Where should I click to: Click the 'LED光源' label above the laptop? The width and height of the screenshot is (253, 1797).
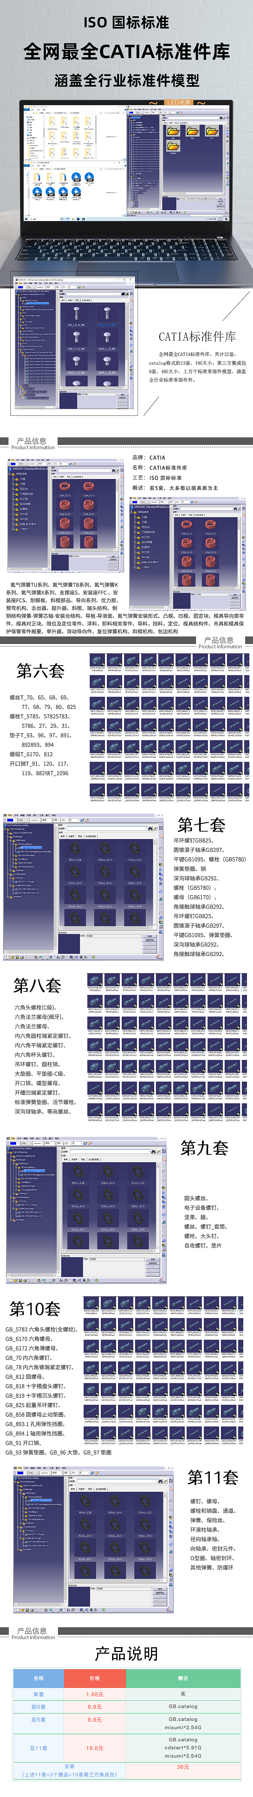(178, 102)
